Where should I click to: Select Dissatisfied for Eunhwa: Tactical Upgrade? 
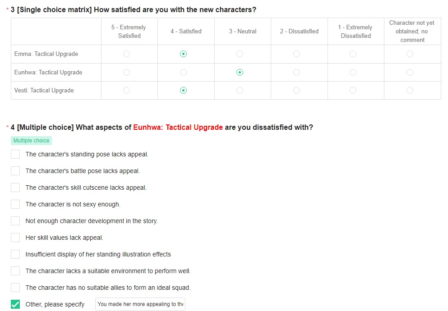pos(296,73)
